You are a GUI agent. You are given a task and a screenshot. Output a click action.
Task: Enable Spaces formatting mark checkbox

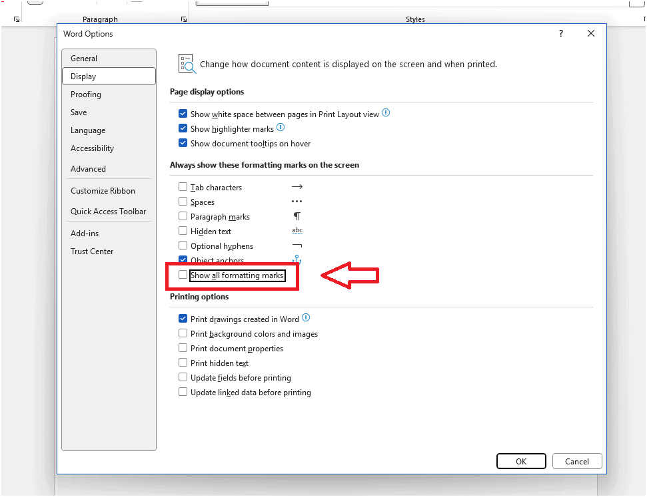(x=183, y=202)
